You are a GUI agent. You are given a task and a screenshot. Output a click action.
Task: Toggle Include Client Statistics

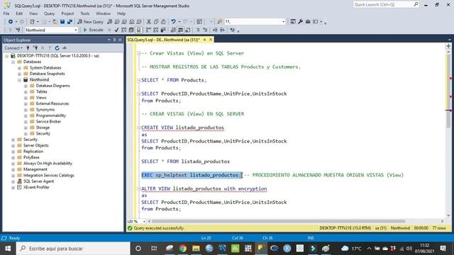163,30
